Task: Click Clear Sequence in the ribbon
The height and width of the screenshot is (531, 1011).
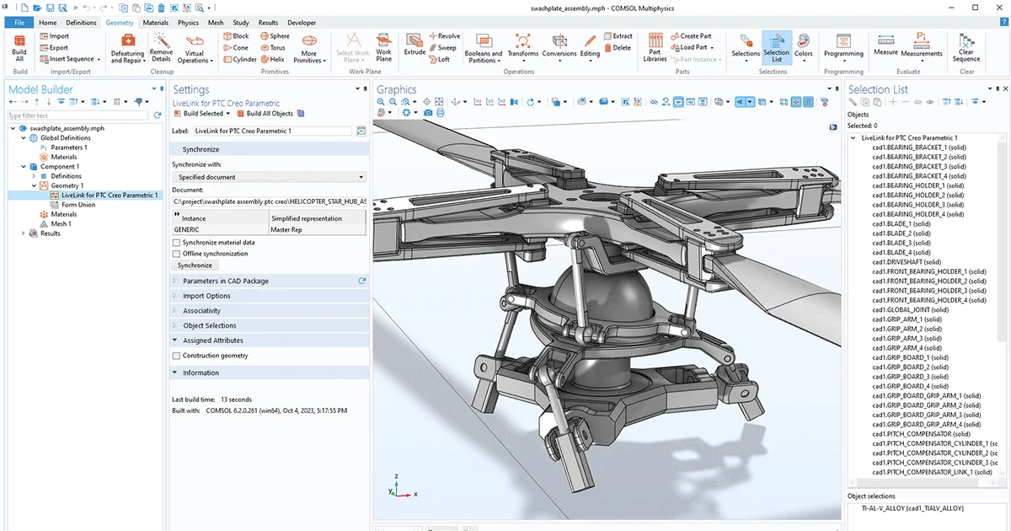Action: click(966, 46)
